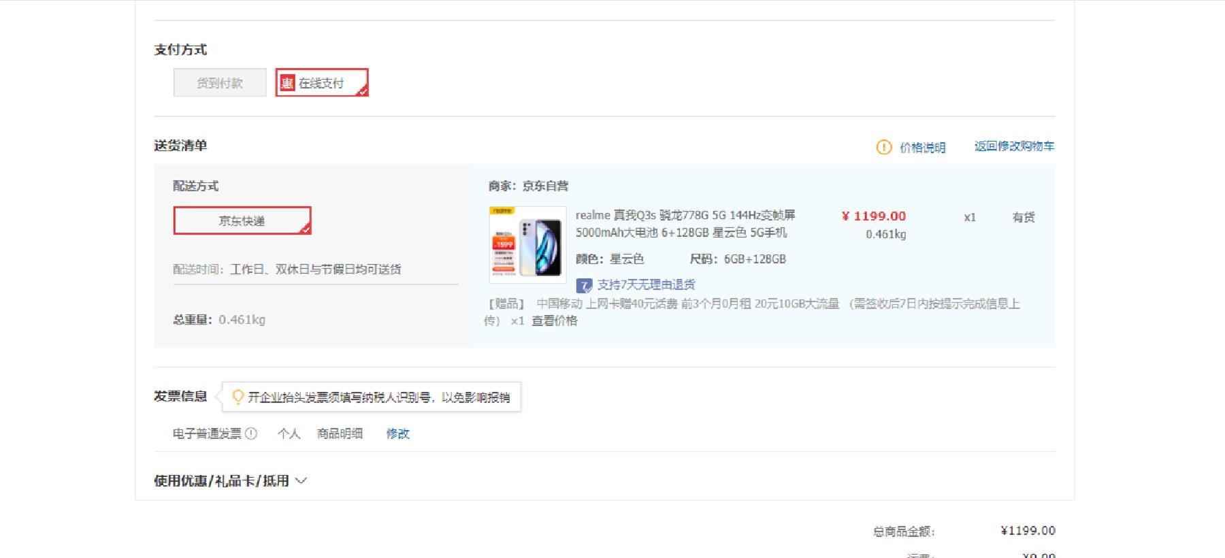Click the 有货 stock status

[1024, 217]
